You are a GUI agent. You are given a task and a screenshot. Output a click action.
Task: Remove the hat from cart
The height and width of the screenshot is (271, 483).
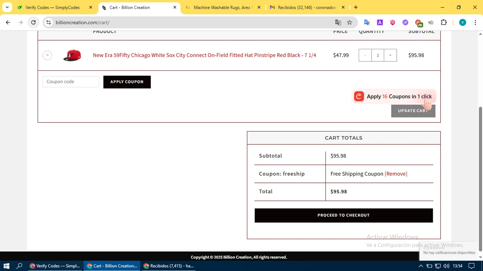click(x=47, y=55)
